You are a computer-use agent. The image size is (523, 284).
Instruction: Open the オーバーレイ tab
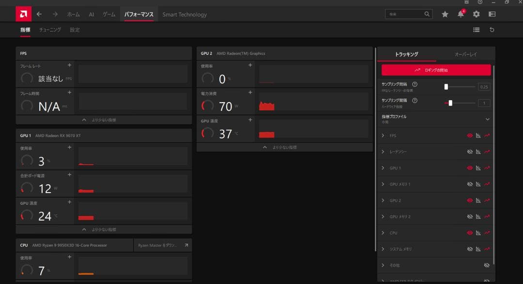click(x=465, y=54)
